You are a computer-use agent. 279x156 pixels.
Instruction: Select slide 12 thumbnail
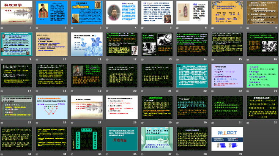(122, 44)
